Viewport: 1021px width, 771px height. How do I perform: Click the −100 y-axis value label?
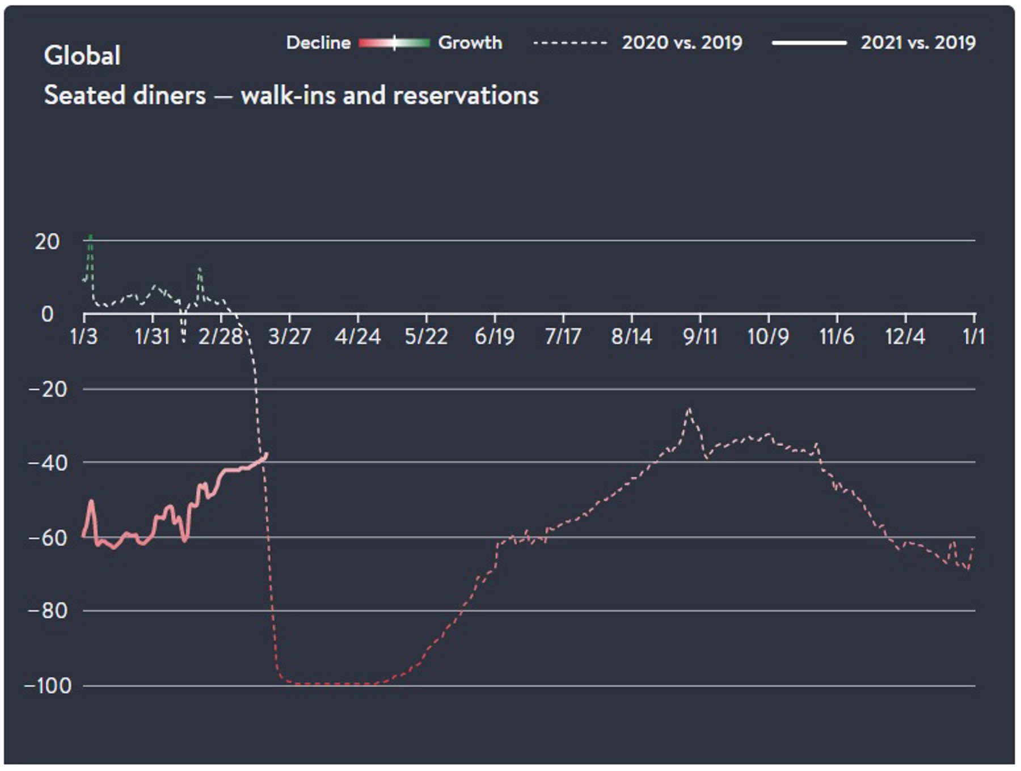click(x=48, y=686)
